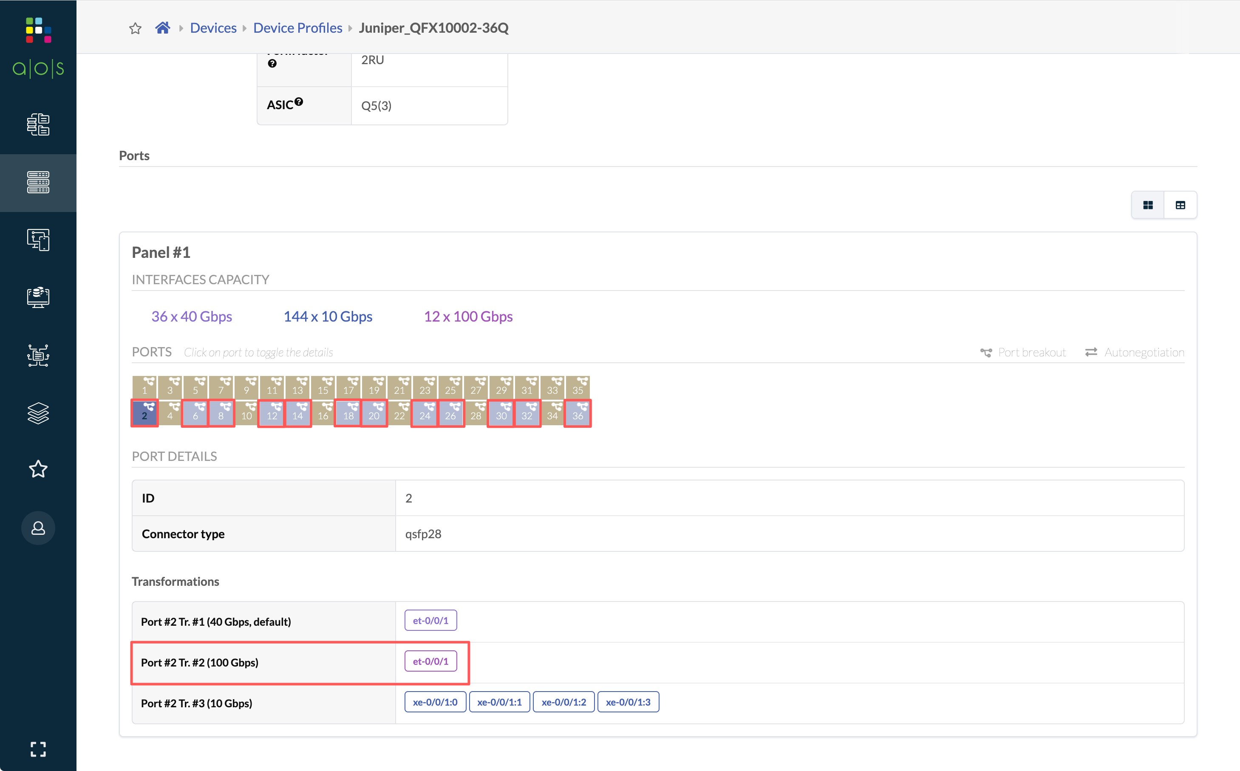Expand details of port 17
The image size is (1240, 771).
[348, 387]
